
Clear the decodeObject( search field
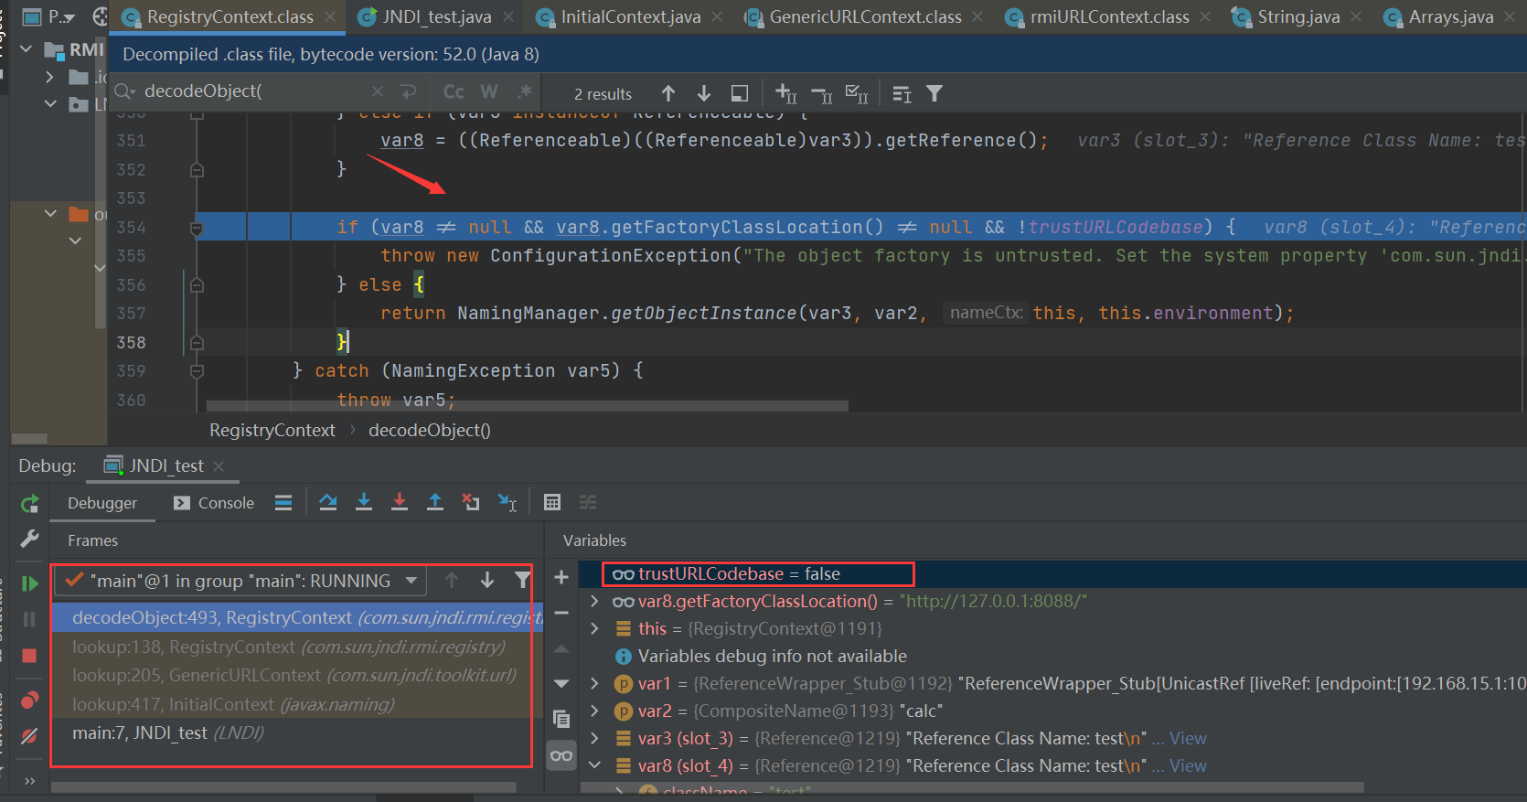tap(378, 91)
